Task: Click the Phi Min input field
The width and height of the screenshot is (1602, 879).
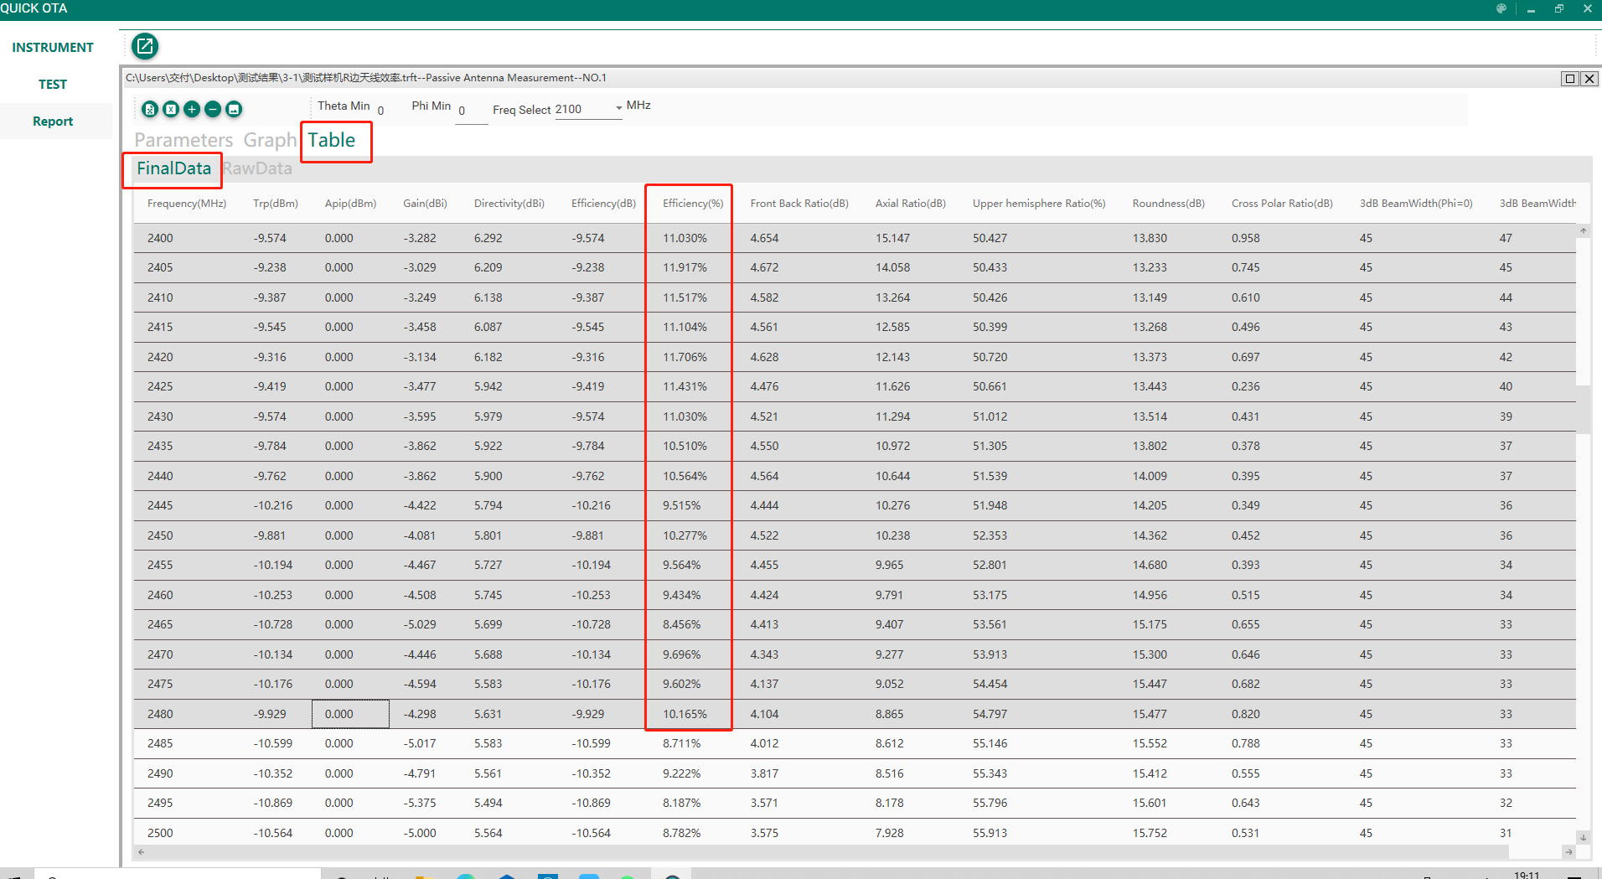Action: (471, 111)
